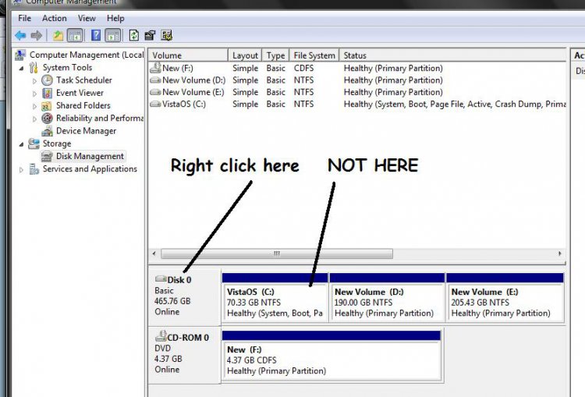Select Event Viewer in the tree

[80, 93]
